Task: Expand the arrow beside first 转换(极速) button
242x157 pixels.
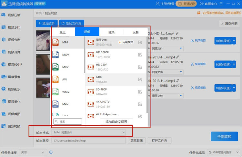Action: click(x=234, y=41)
